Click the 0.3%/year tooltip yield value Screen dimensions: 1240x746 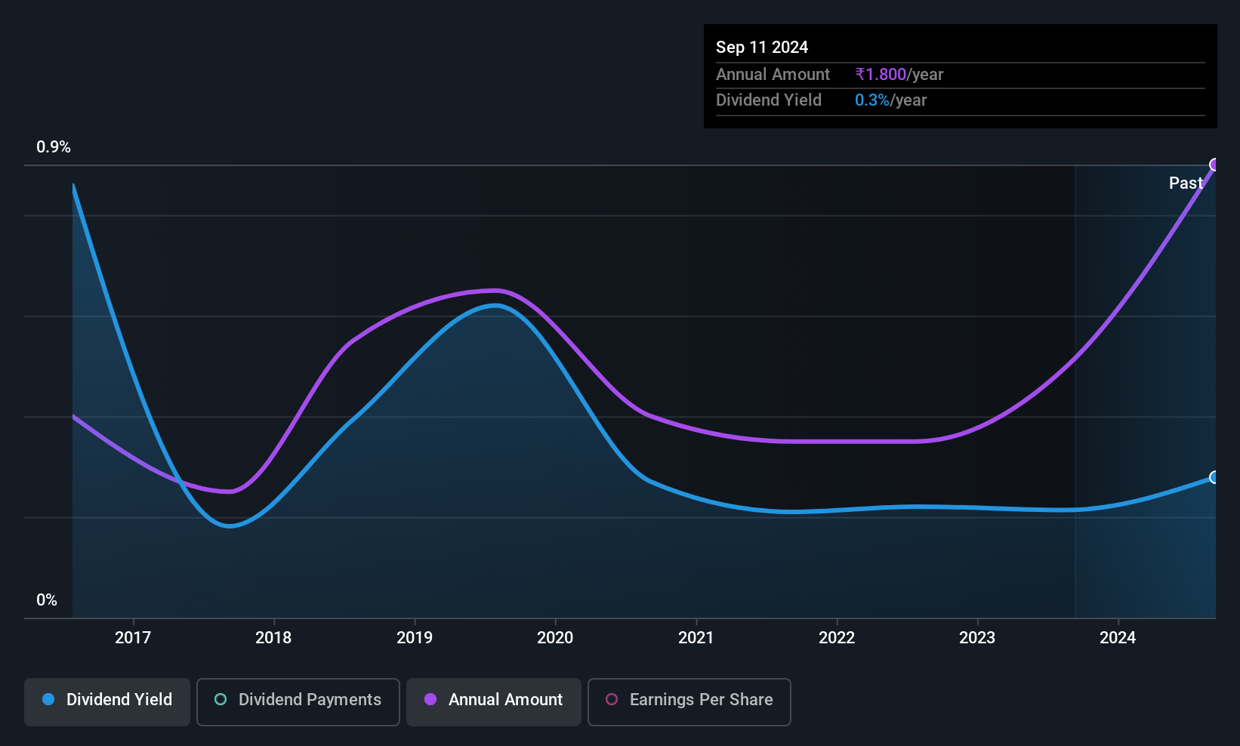pos(890,100)
